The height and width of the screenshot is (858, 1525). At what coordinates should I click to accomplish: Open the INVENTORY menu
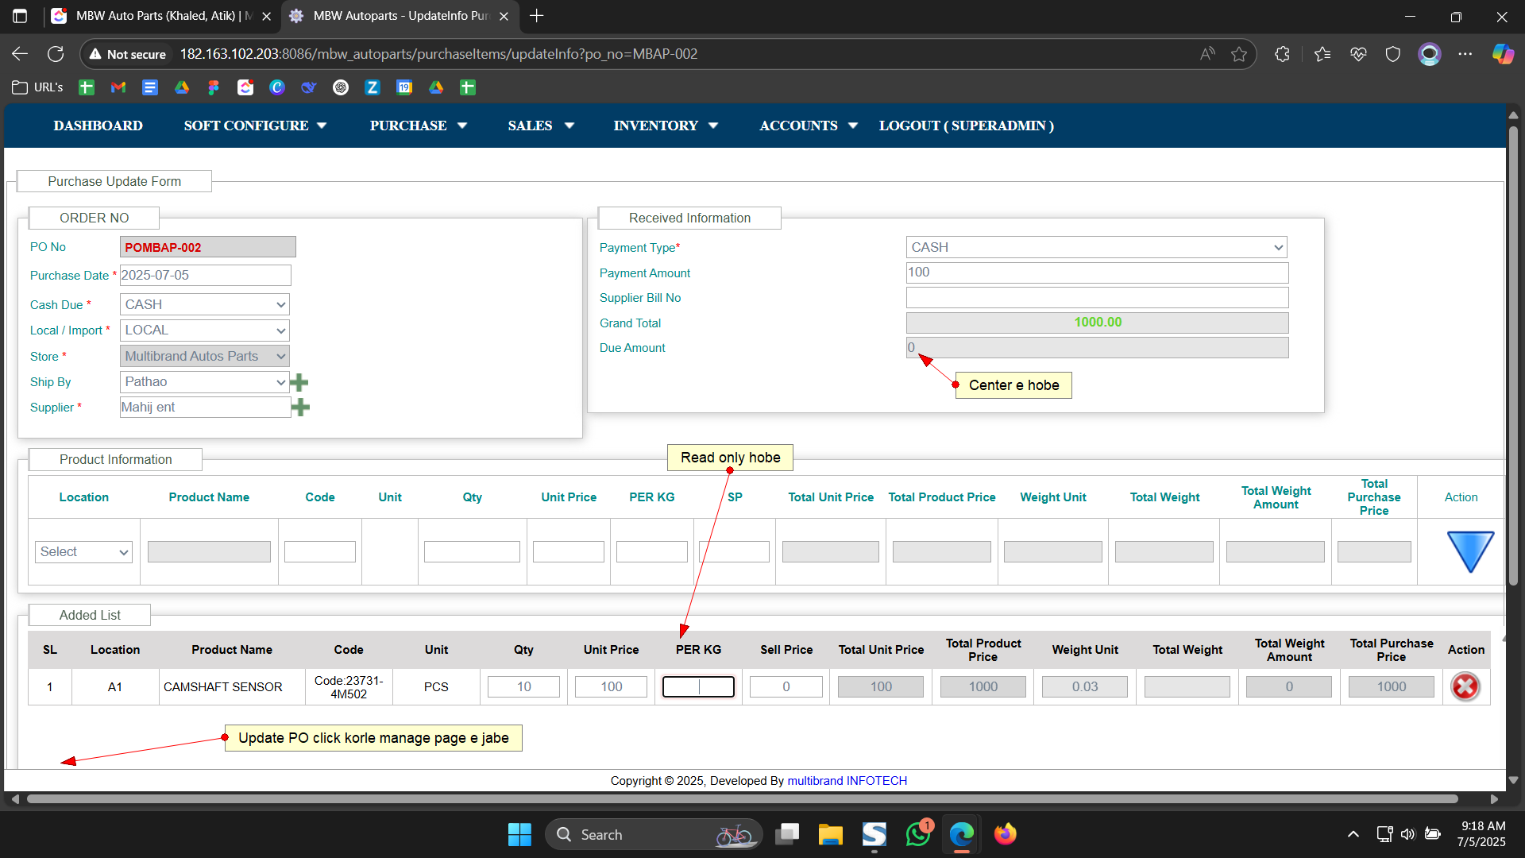(x=665, y=126)
